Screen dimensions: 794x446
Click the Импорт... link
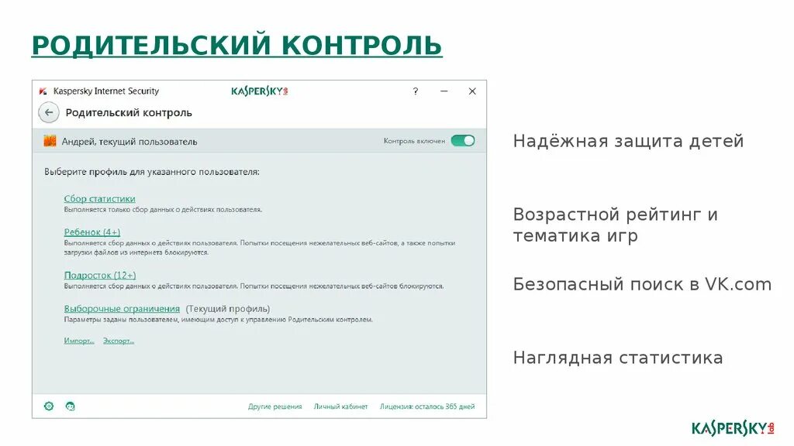79,341
